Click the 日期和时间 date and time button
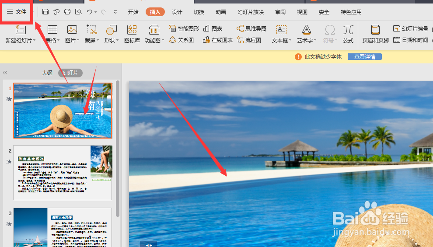433x247 pixels. pyautogui.click(x=411, y=40)
